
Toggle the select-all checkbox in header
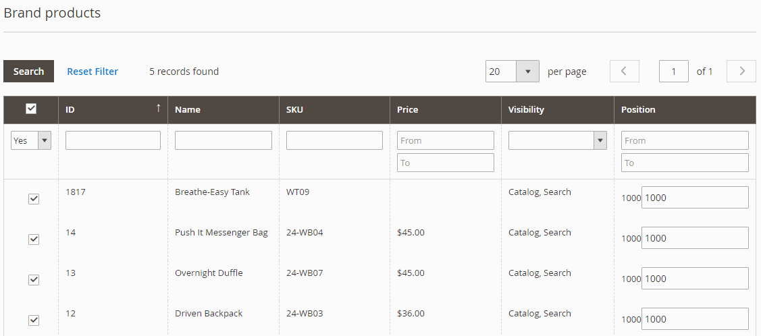click(x=31, y=109)
